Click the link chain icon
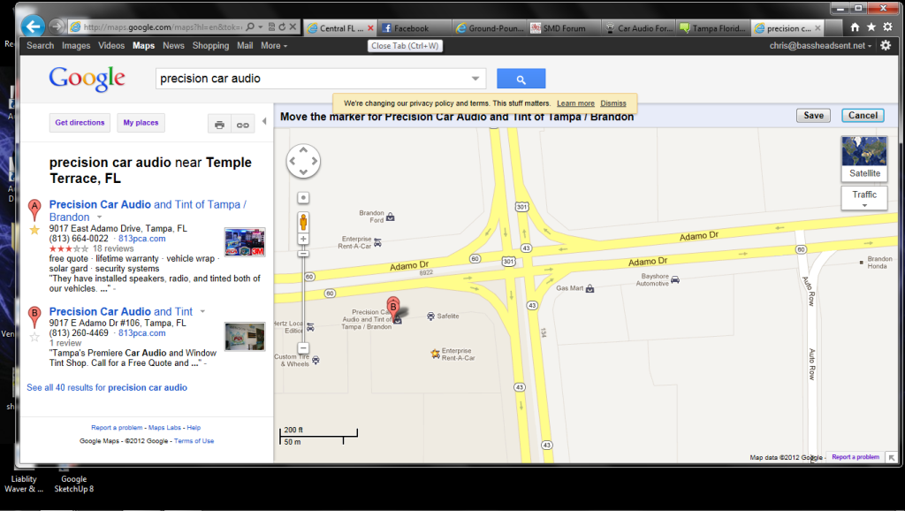Image resolution: width=905 pixels, height=511 pixels. point(242,125)
